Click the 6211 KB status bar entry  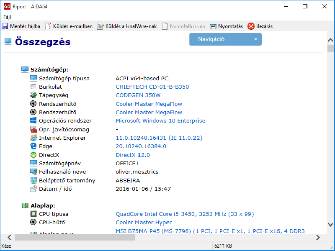pyautogui.click(x=223, y=246)
